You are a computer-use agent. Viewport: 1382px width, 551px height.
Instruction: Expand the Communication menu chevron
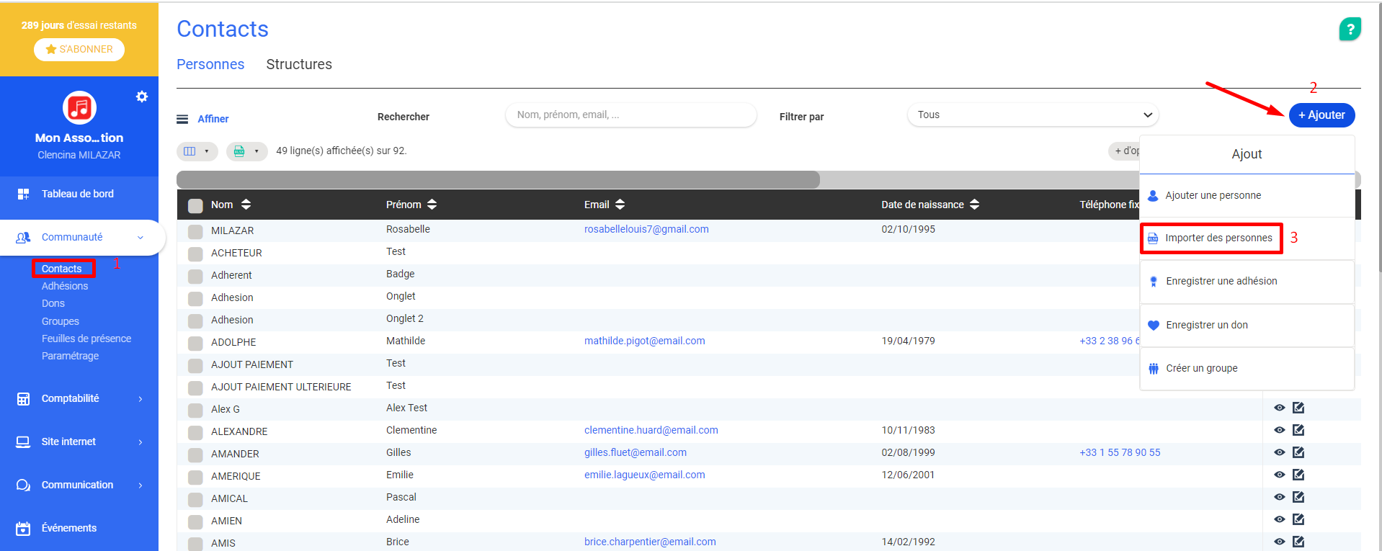click(x=141, y=485)
